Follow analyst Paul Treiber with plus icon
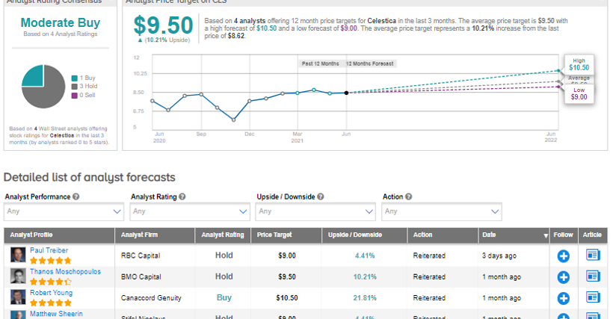613x319 pixels. [563, 256]
